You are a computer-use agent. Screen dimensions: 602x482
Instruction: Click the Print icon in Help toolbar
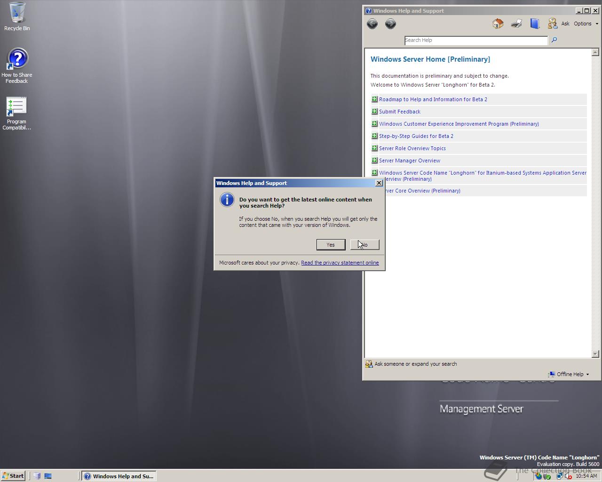(x=516, y=24)
